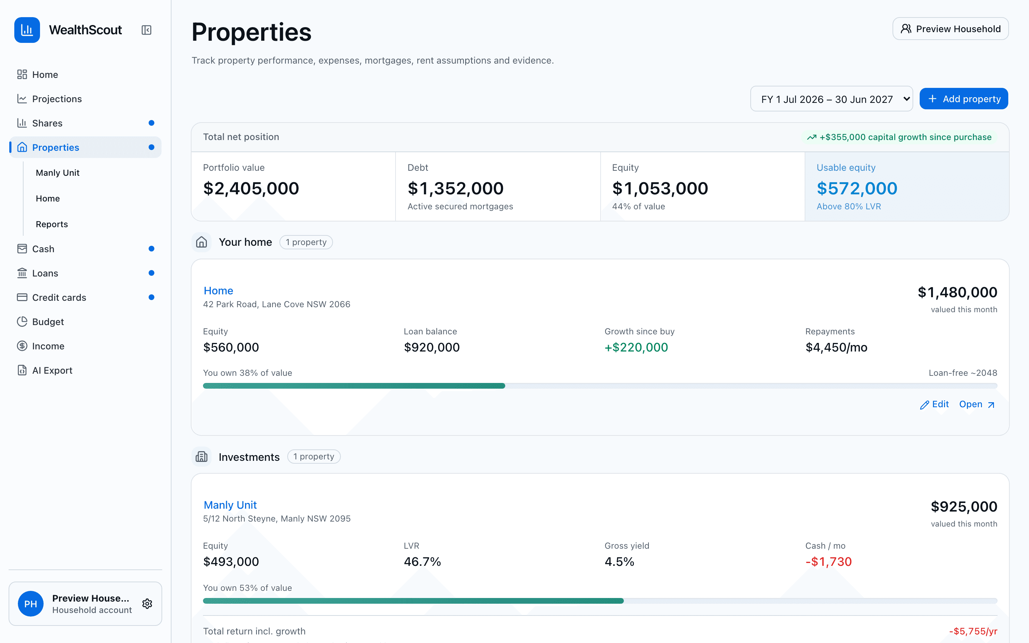1029x643 pixels.
Task: Click the Home grid icon in sidebar
Action: [x=22, y=74]
